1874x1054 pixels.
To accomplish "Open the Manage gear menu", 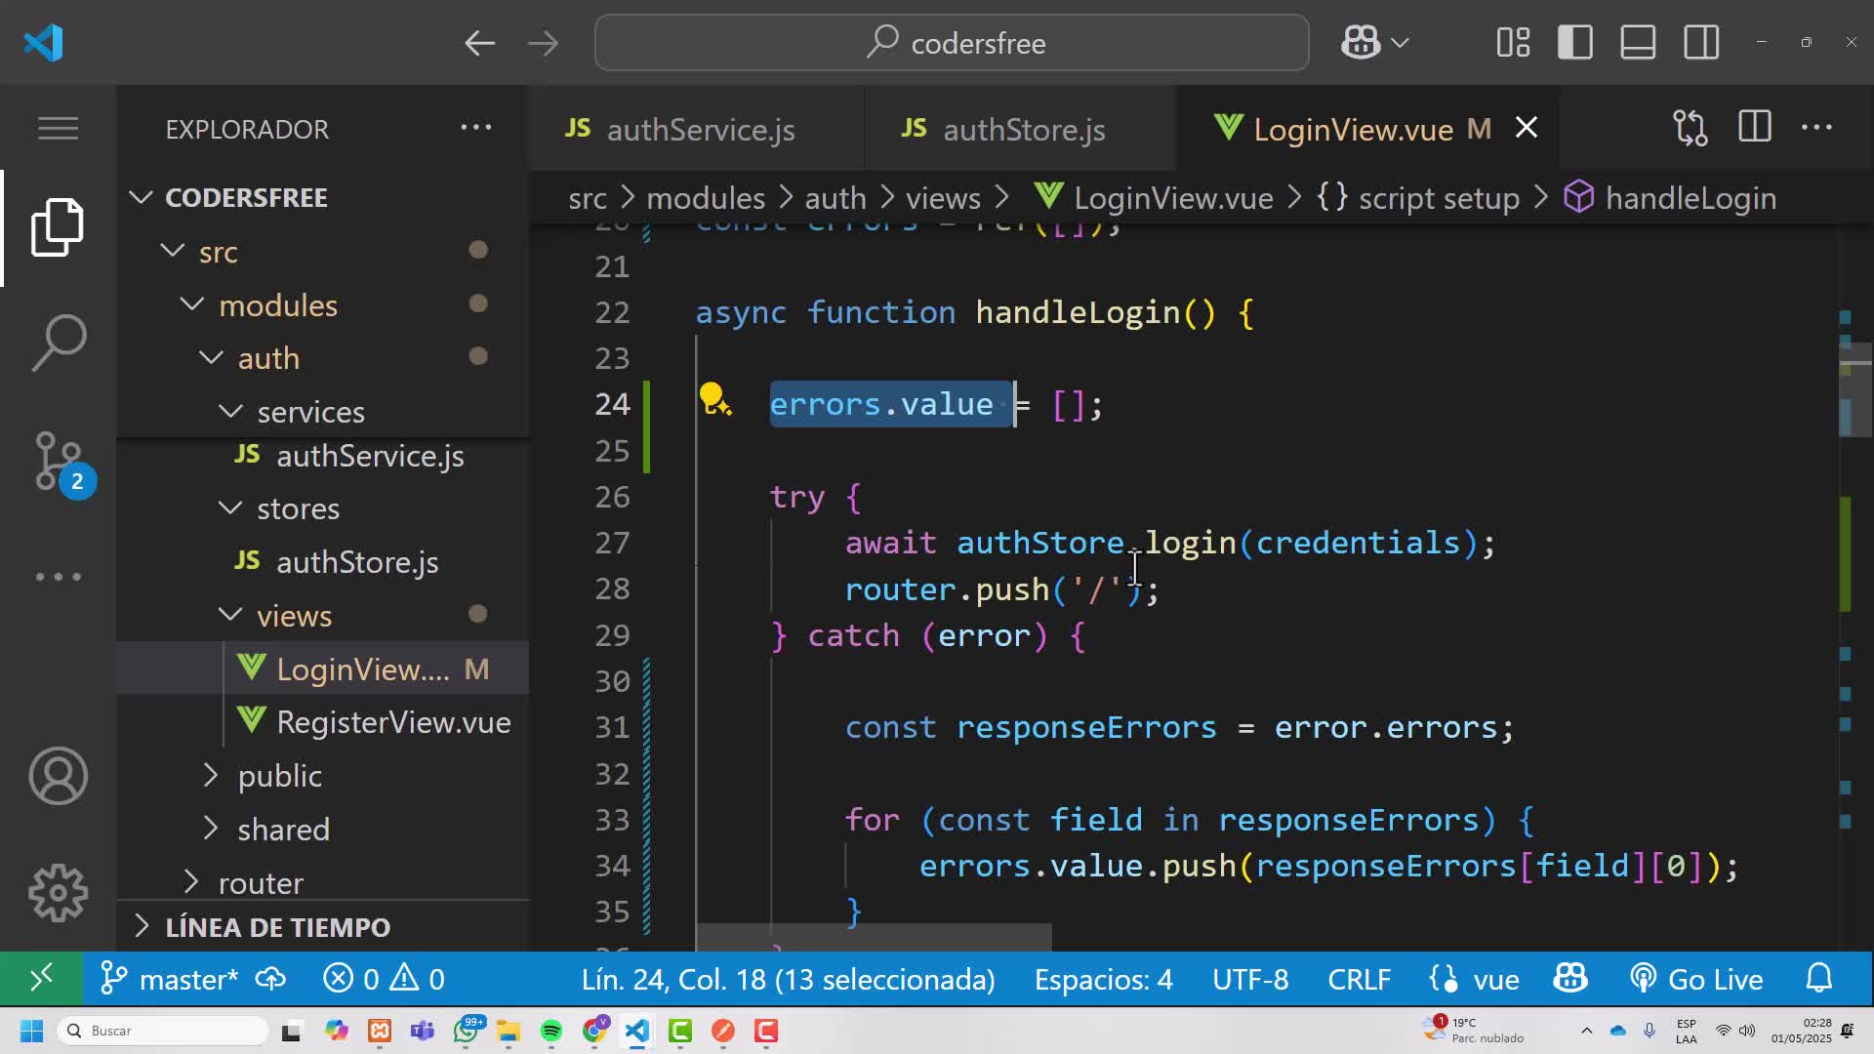I will click(58, 893).
